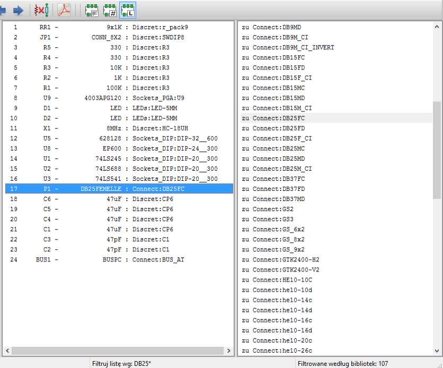Choose footprint Connect:DB9MD
Image resolution: width=443 pixels, height=368 pixels.
coord(336,27)
